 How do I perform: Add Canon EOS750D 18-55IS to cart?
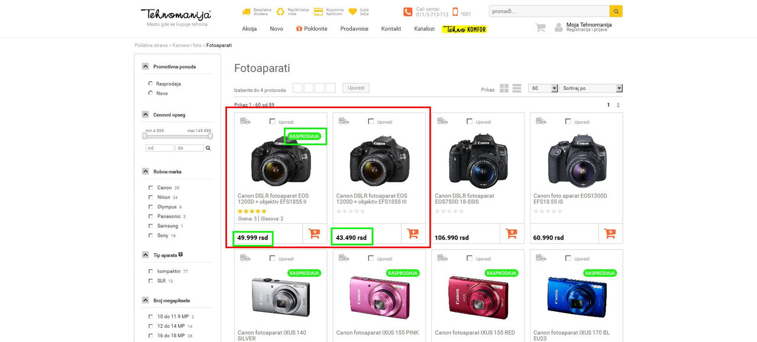click(x=512, y=233)
